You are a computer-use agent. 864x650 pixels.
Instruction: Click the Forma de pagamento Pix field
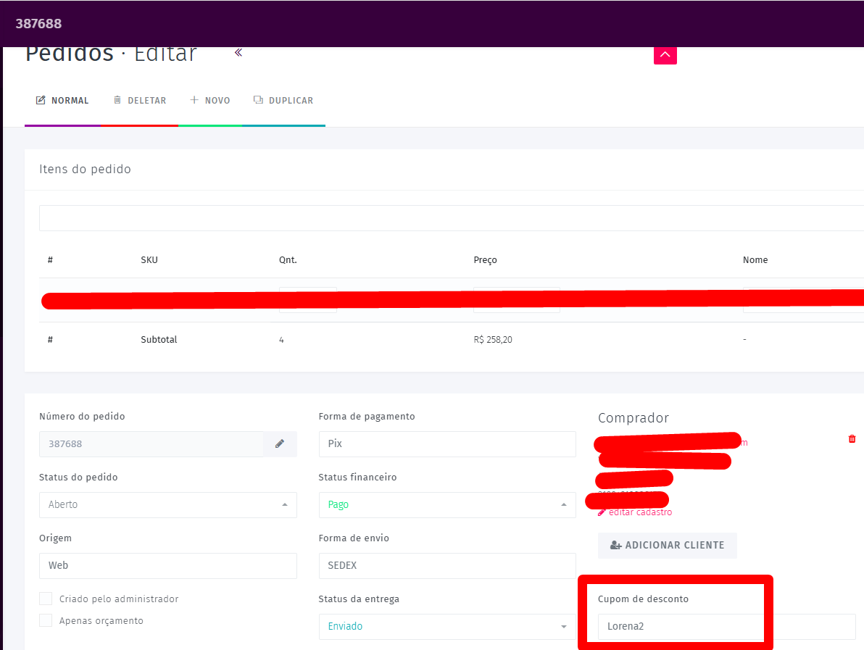pyautogui.click(x=447, y=444)
